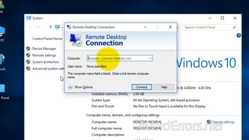Open Device Manager in System window
Image resolution: width=249 pixels, height=140 pixels.
coord(44,49)
